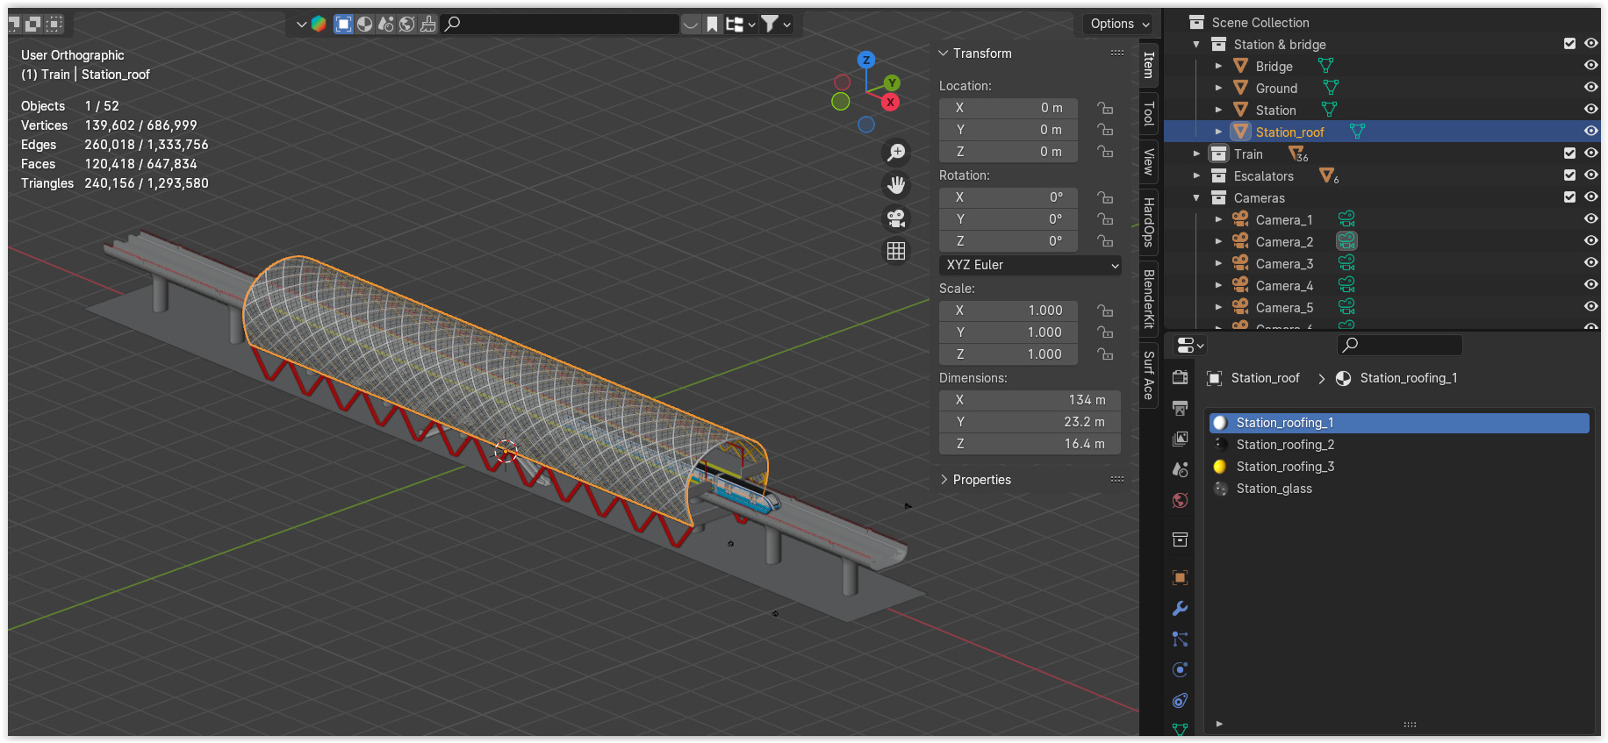This screenshot has height=743, width=1608.
Task: Open the View Layer properties tab
Action: click(x=1181, y=439)
